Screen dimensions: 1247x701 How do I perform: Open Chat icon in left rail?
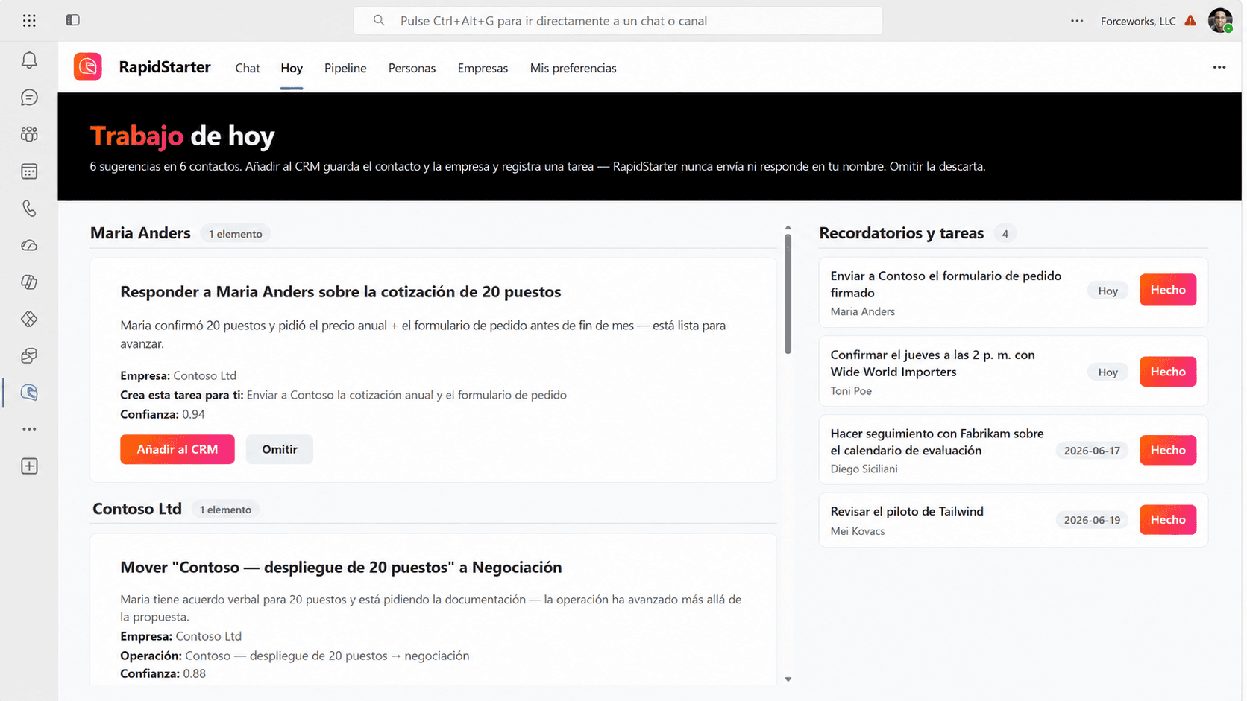pos(29,98)
